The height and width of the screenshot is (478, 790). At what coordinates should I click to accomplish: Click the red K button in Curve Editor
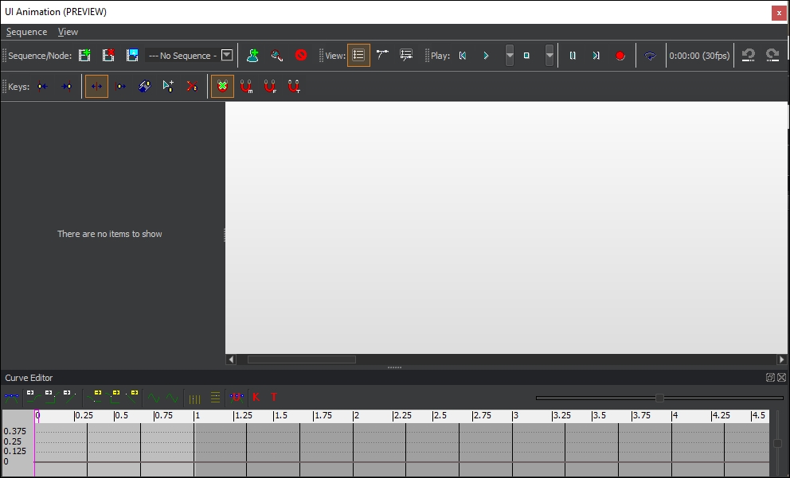point(256,397)
